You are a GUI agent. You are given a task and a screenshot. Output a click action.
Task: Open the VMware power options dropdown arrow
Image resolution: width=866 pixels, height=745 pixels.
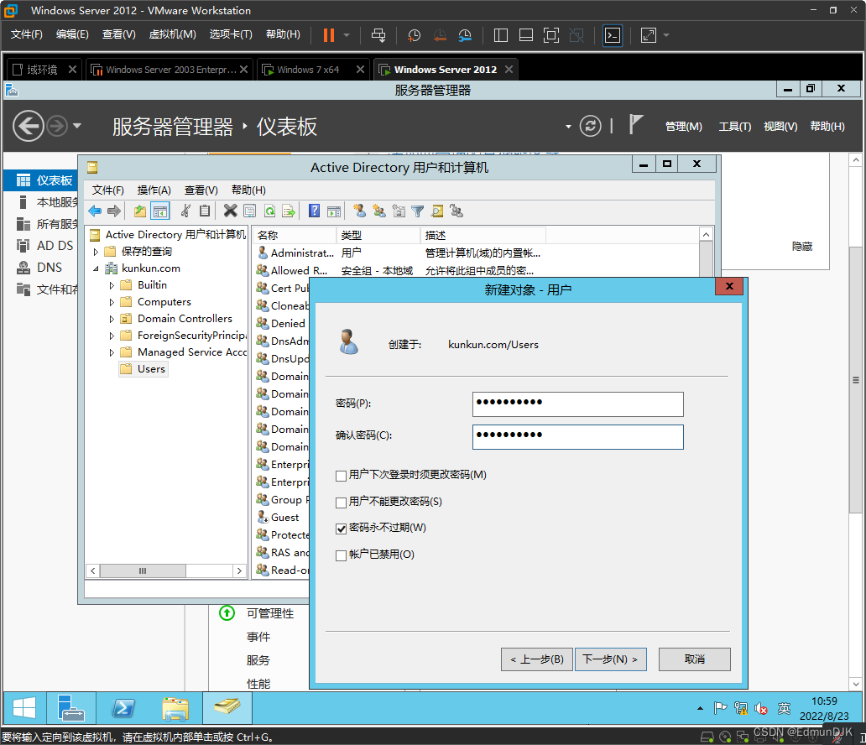click(347, 35)
